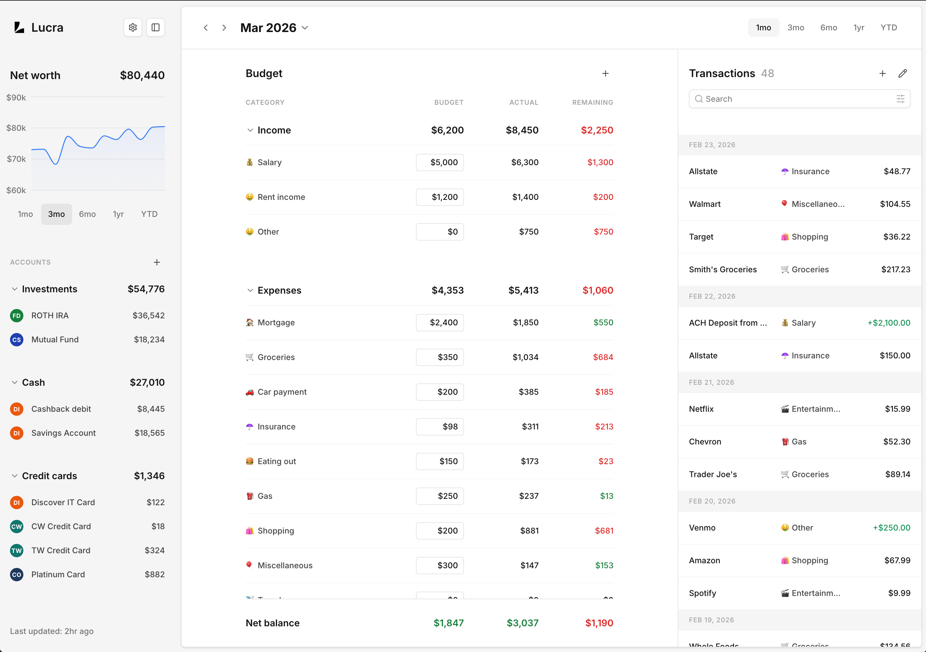Image resolution: width=926 pixels, height=652 pixels.
Task: Switch net worth chart to 6mo
Action: pyautogui.click(x=87, y=214)
